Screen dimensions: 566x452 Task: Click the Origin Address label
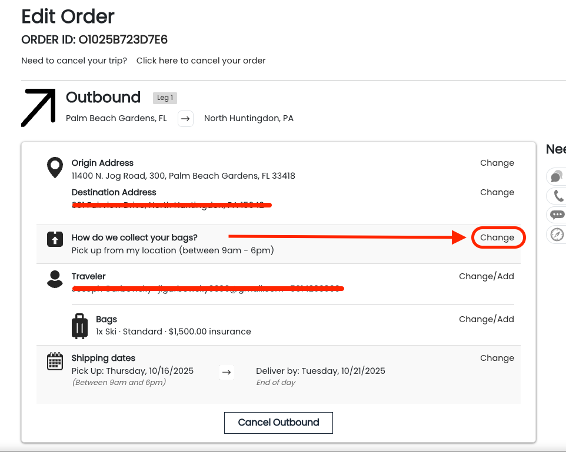click(x=102, y=163)
